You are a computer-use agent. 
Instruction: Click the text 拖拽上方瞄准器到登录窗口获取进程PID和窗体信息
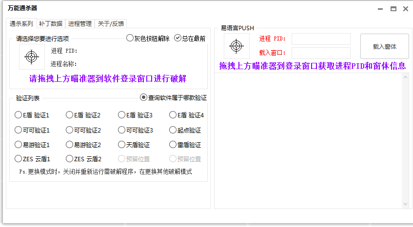coord(313,66)
